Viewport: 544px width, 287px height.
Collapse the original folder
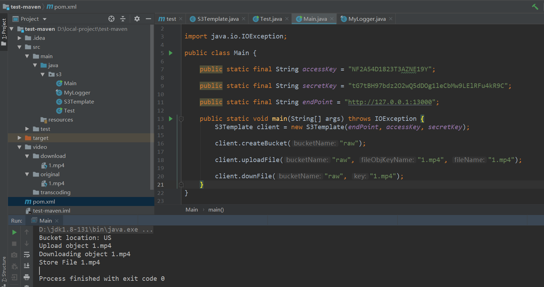point(27,174)
